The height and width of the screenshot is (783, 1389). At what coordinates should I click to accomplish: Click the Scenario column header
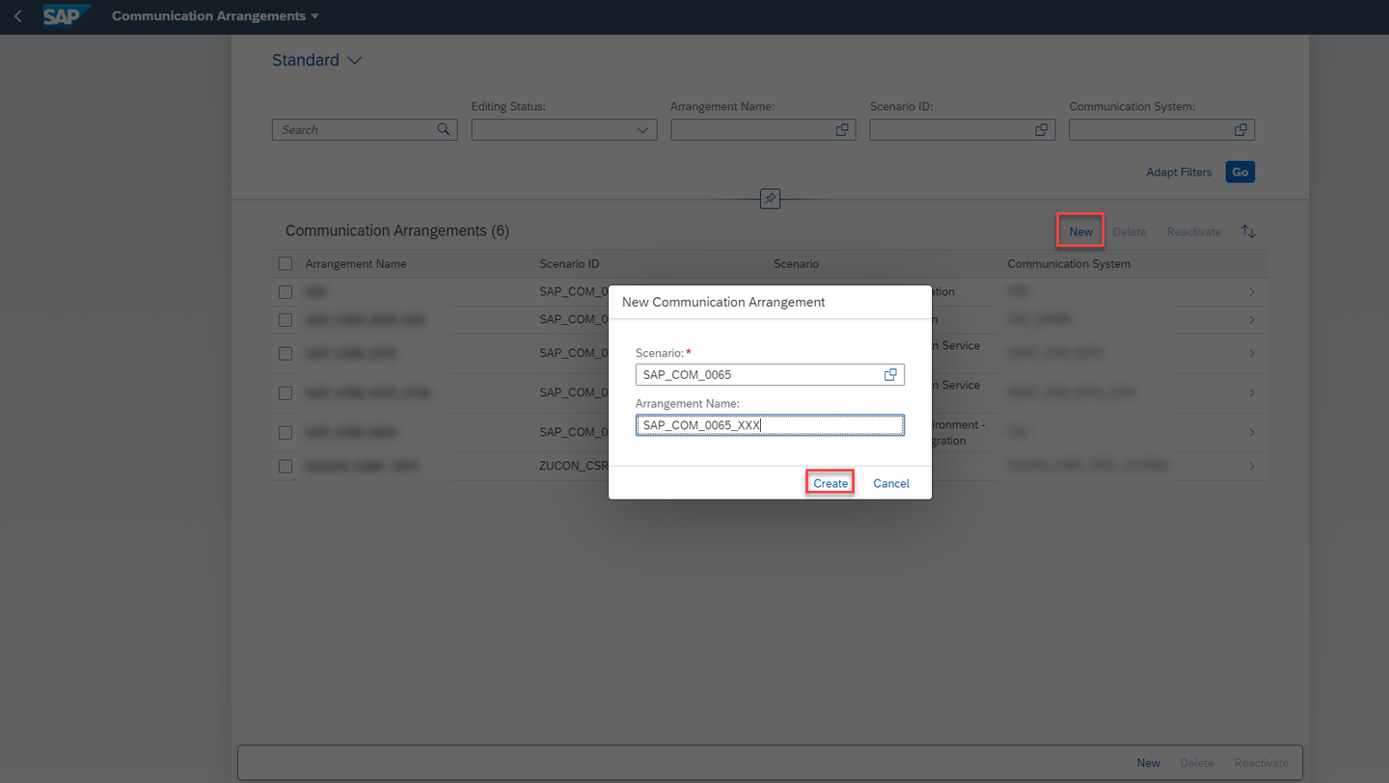[796, 263]
